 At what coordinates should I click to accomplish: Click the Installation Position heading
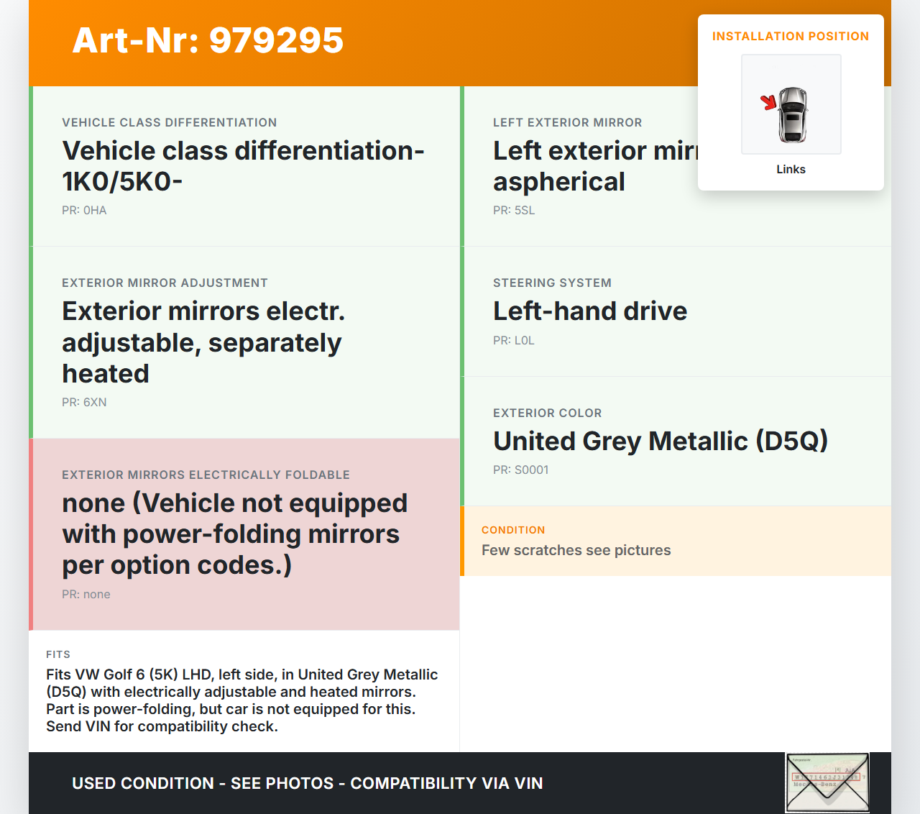point(790,36)
